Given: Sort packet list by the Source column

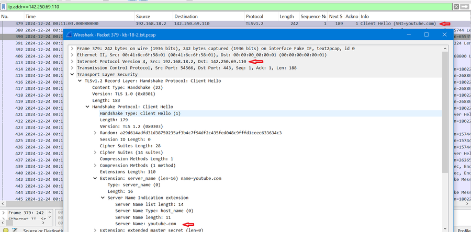Looking at the screenshot, I should [154, 17].
